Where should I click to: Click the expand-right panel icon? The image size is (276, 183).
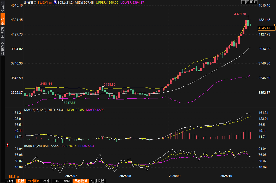pos(256,2)
